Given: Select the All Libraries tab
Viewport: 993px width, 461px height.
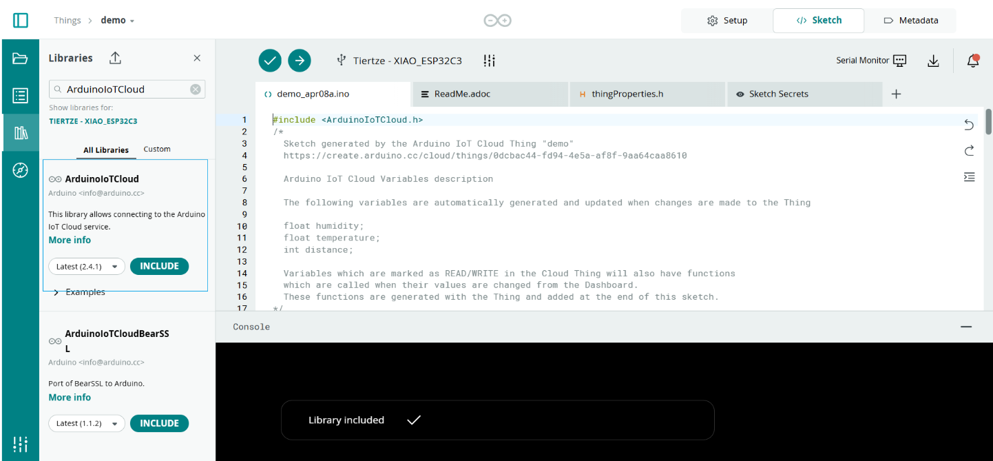Looking at the screenshot, I should point(106,150).
